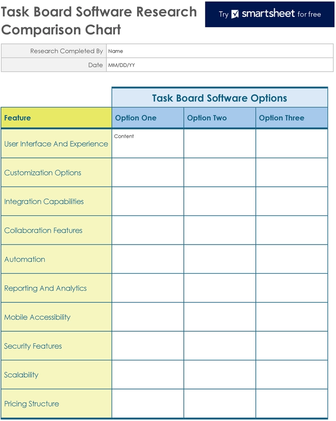Select the Customization Options row label
This screenshot has height=421, width=336.
pyautogui.click(x=56, y=173)
